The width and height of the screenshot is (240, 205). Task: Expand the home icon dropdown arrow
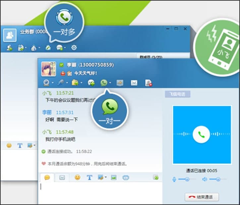[x=39, y=48]
